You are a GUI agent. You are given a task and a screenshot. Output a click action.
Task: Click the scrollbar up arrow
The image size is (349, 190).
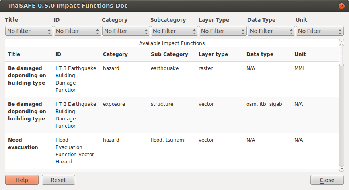pos(341,41)
